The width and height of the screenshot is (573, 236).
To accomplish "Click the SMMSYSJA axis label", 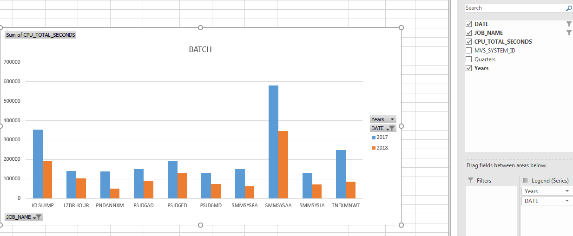I will (312, 205).
